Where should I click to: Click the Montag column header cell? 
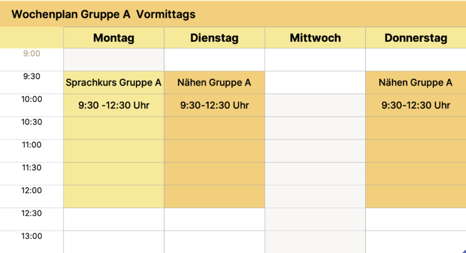[113, 38]
